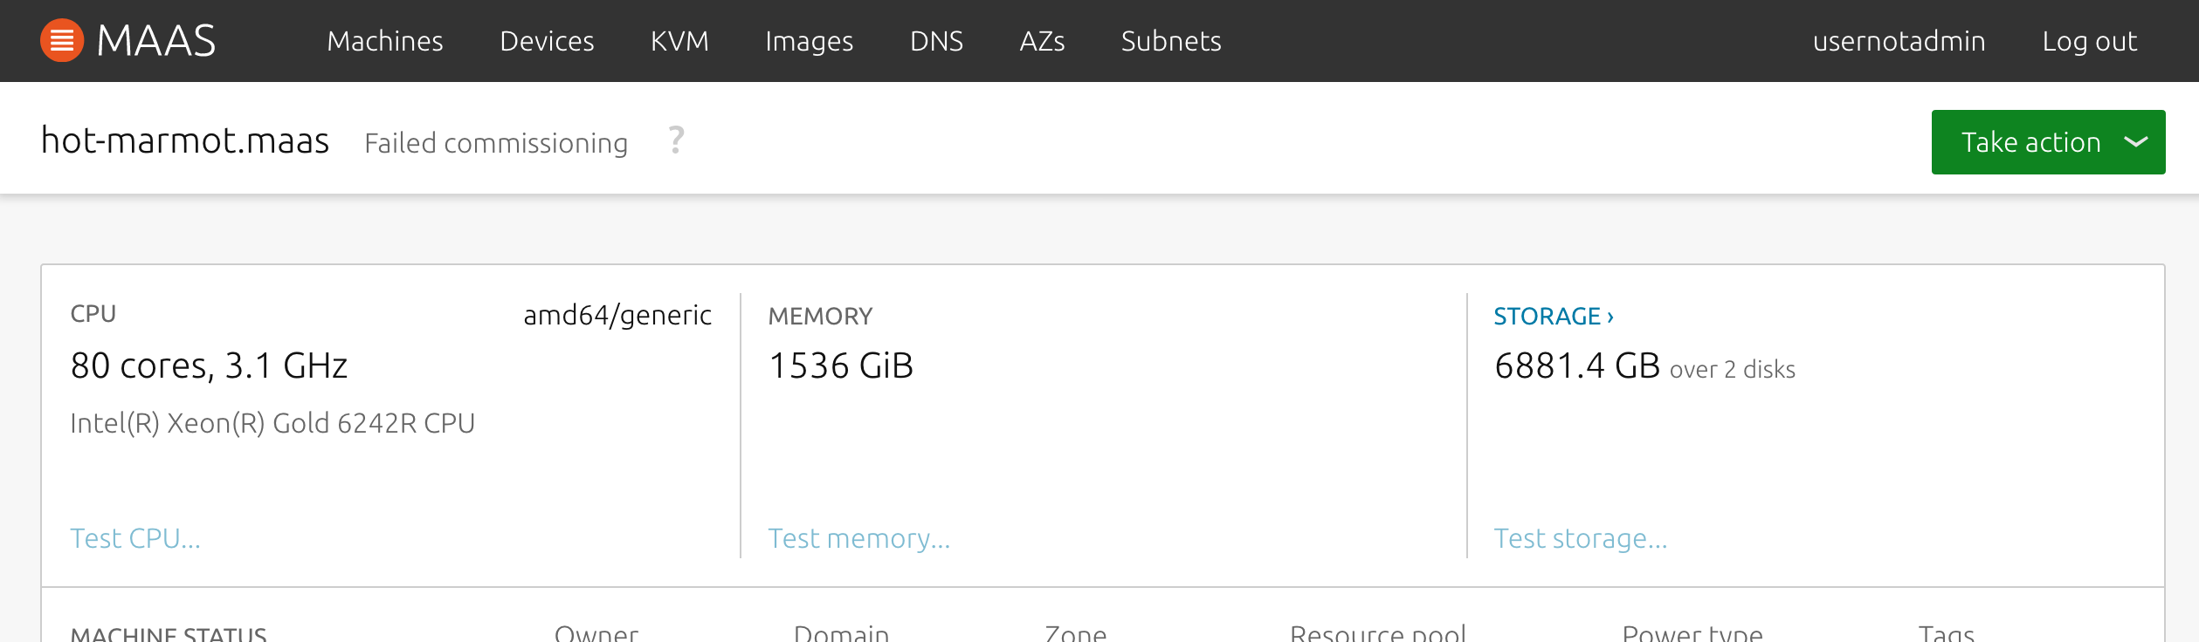This screenshot has width=2199, height=642.
Task: Click the Test CPU link
Action: pos(135,538)
